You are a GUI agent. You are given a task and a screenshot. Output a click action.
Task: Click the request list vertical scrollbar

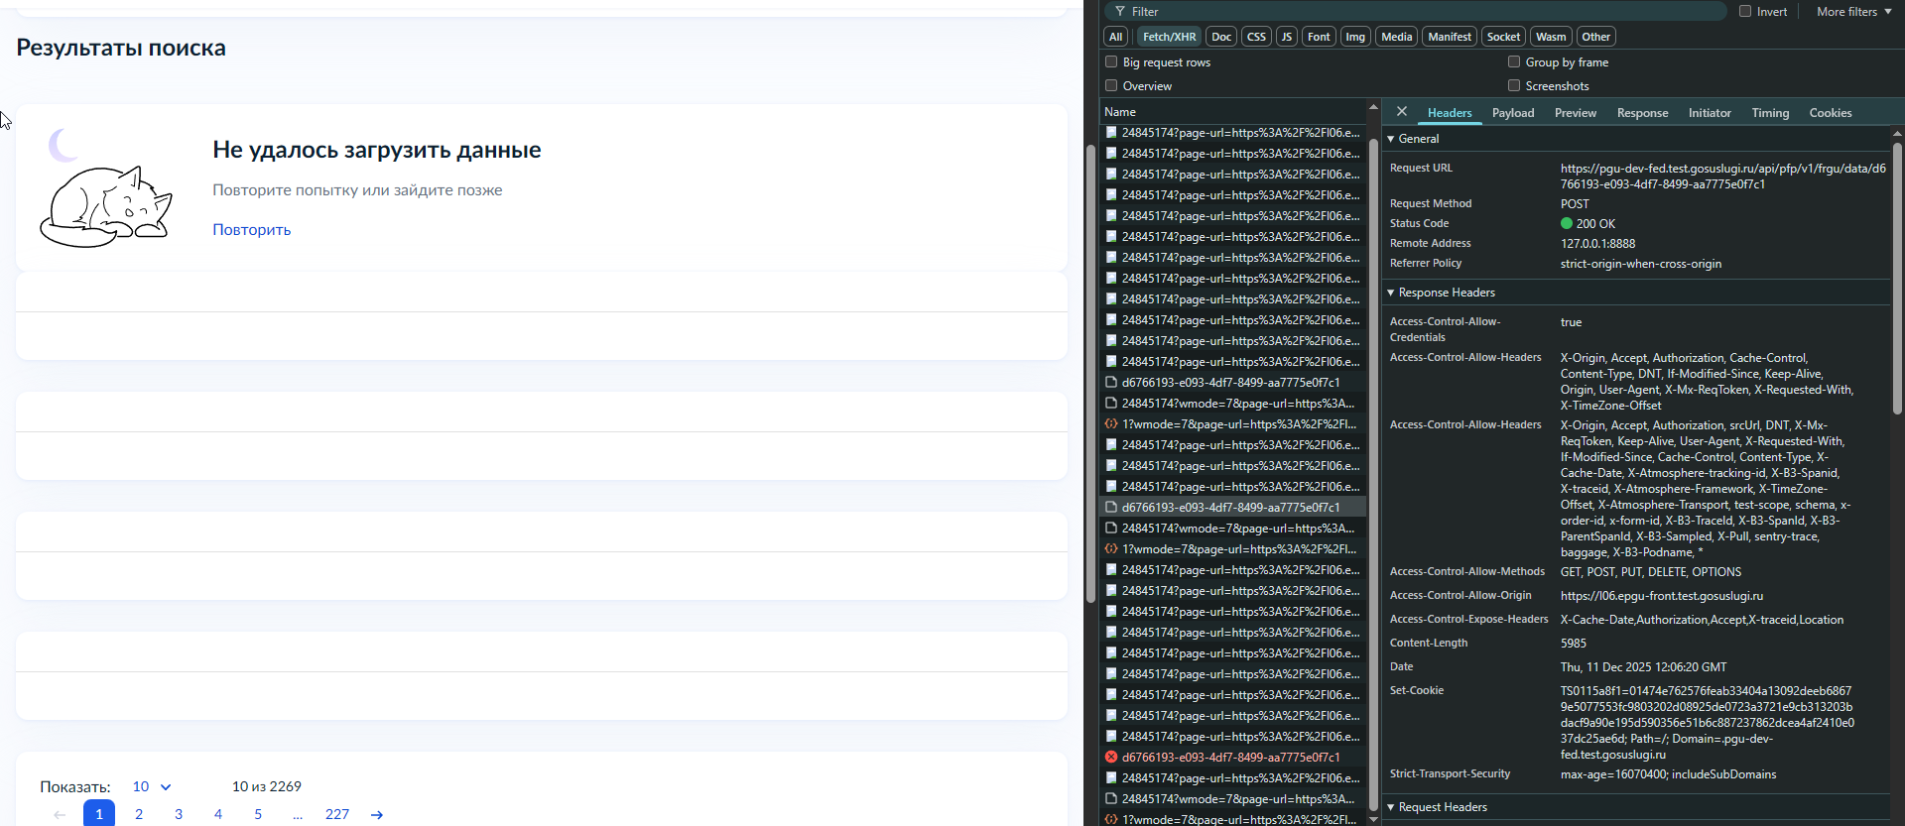pos(1373,474)
